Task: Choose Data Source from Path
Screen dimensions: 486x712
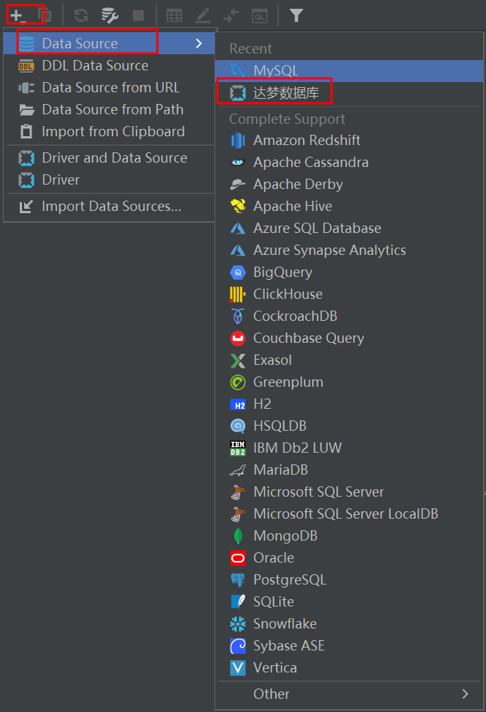Action: tap(109, 109)
